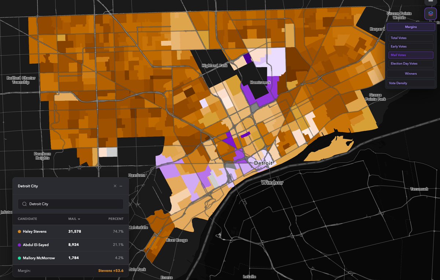Choose the Total Votes option
This screenshot has width=440, height=280.
click(x=411, y=38)
